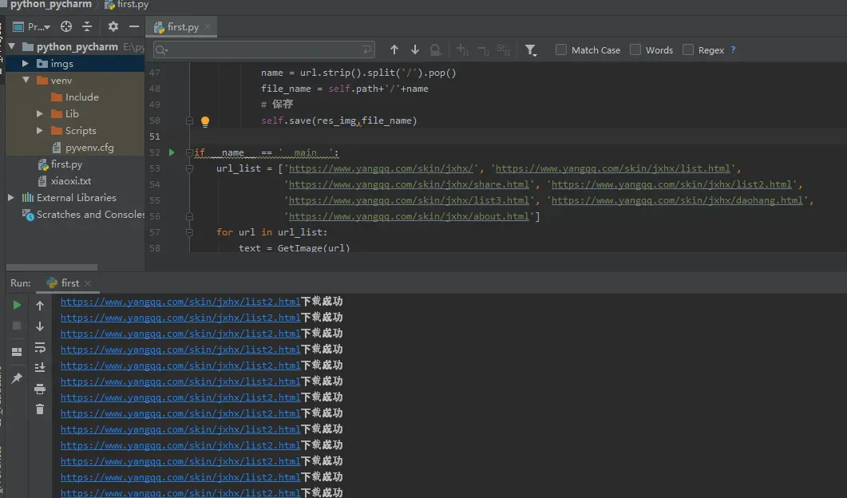Screen dimensions: 847x498
Task: Enable the Words checkbox
Action: [x=635, y=49]
